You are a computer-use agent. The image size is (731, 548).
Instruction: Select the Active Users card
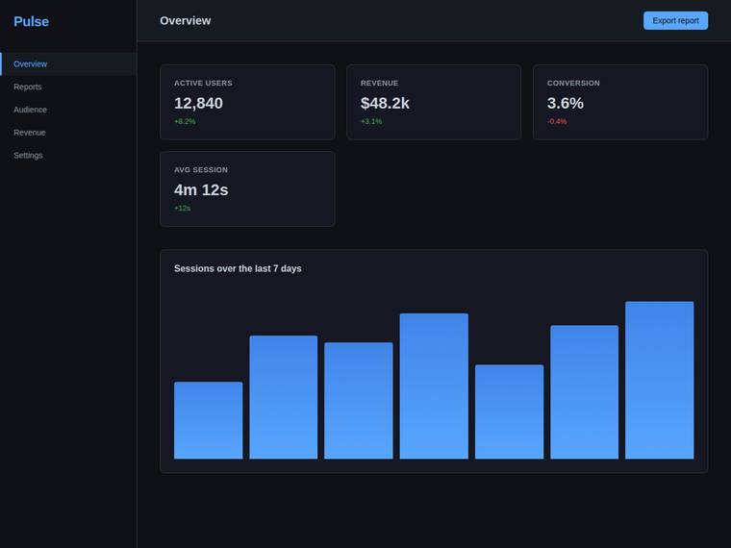tap(247, 102)
